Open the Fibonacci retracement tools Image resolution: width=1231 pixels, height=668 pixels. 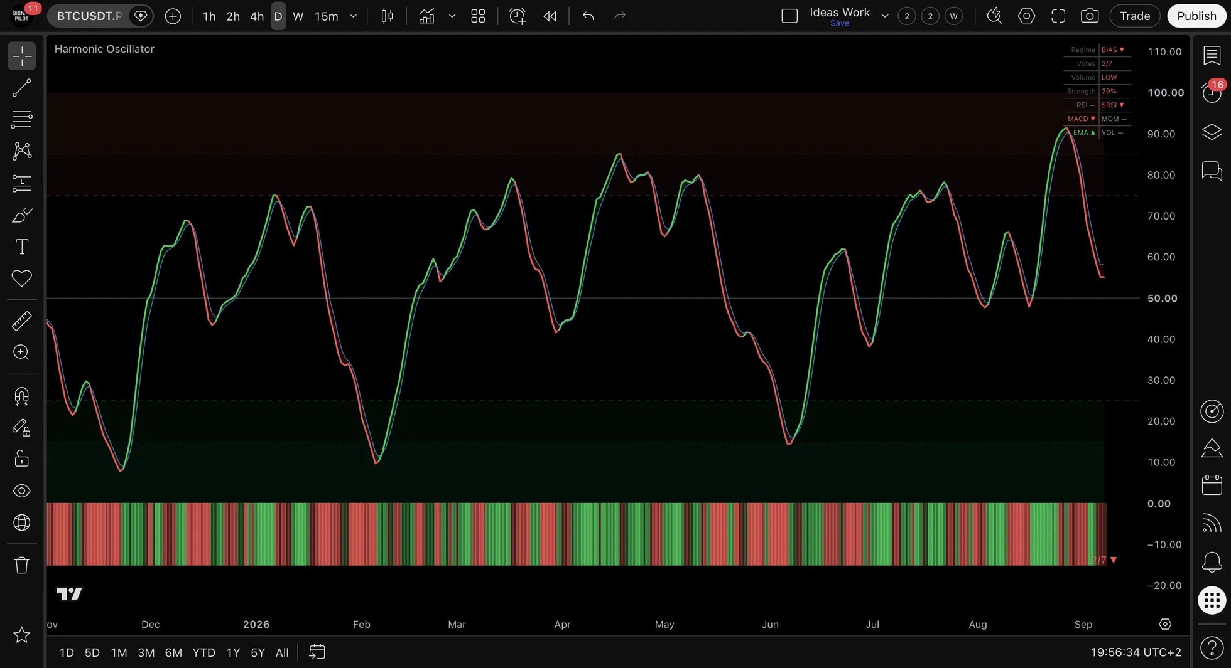[22, 119]
